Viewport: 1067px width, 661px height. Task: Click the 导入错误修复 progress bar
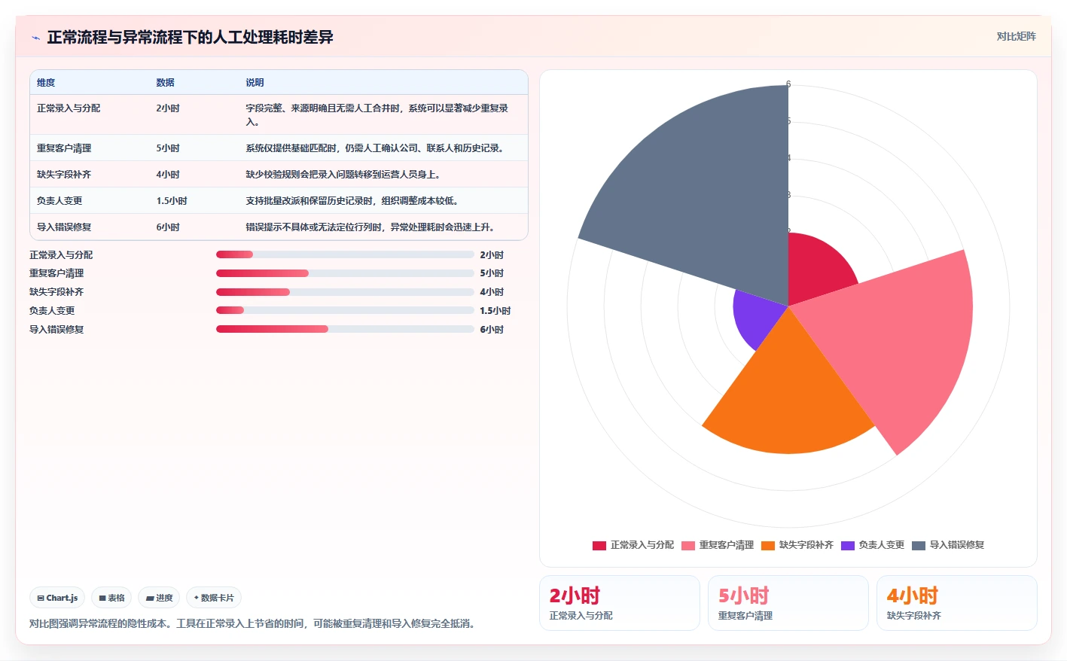[x=345, y=329]
